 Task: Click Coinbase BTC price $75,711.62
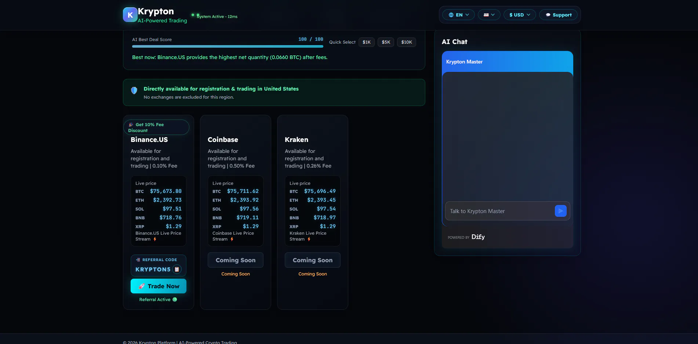(243, 191)
